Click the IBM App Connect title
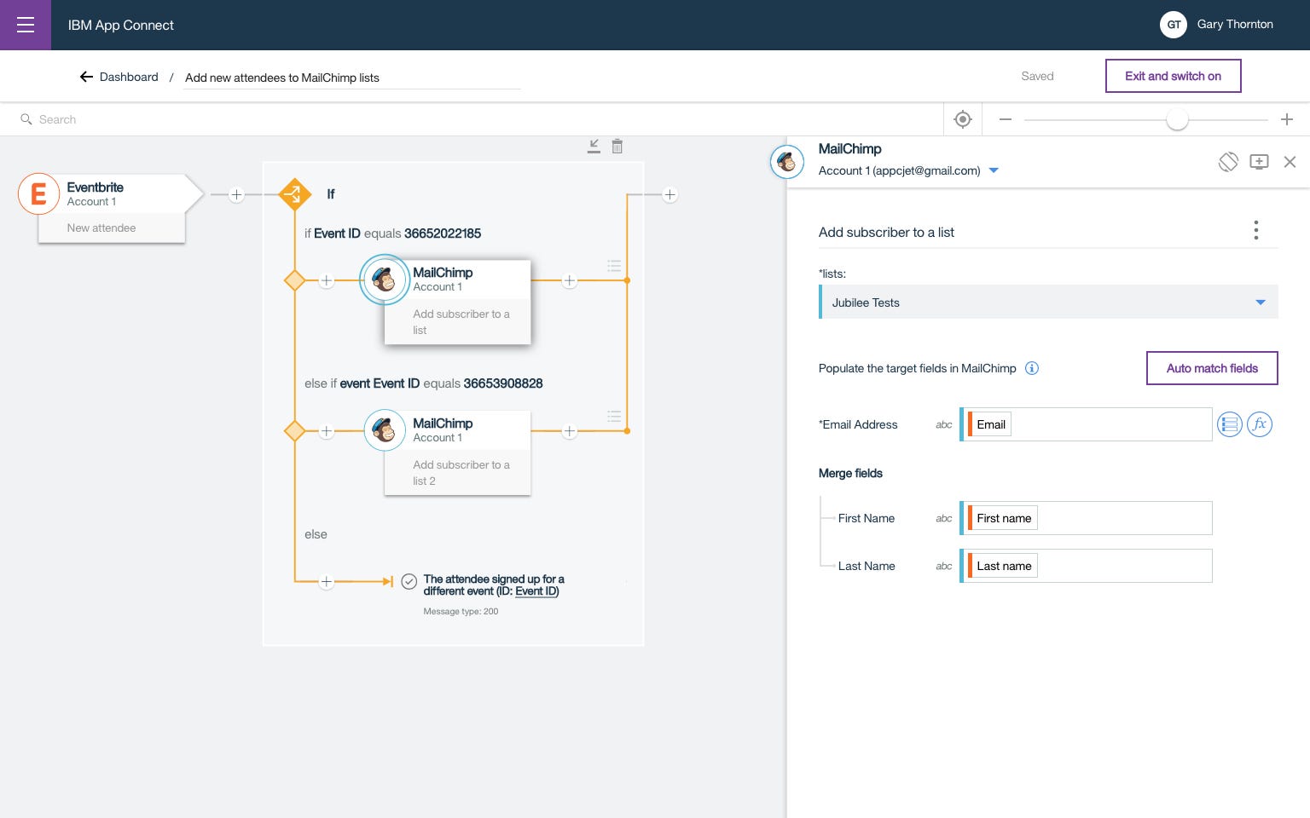The height and width of the screenshot is (818, 1310). [x=121, y=26]
